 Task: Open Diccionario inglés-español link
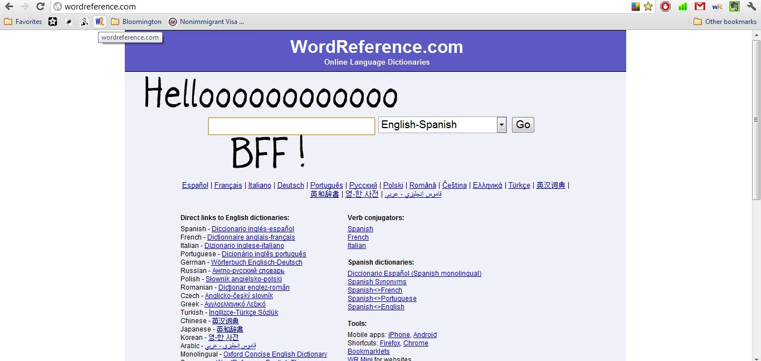(x=253, y=229)
